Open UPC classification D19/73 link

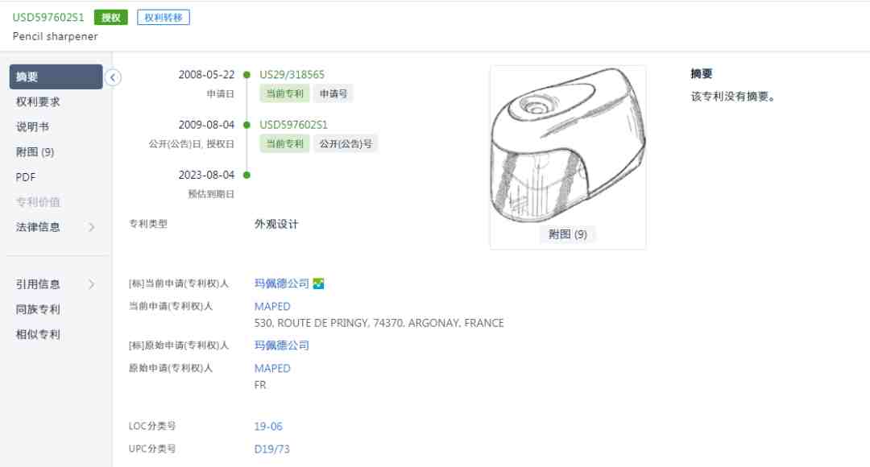[272, 448]
